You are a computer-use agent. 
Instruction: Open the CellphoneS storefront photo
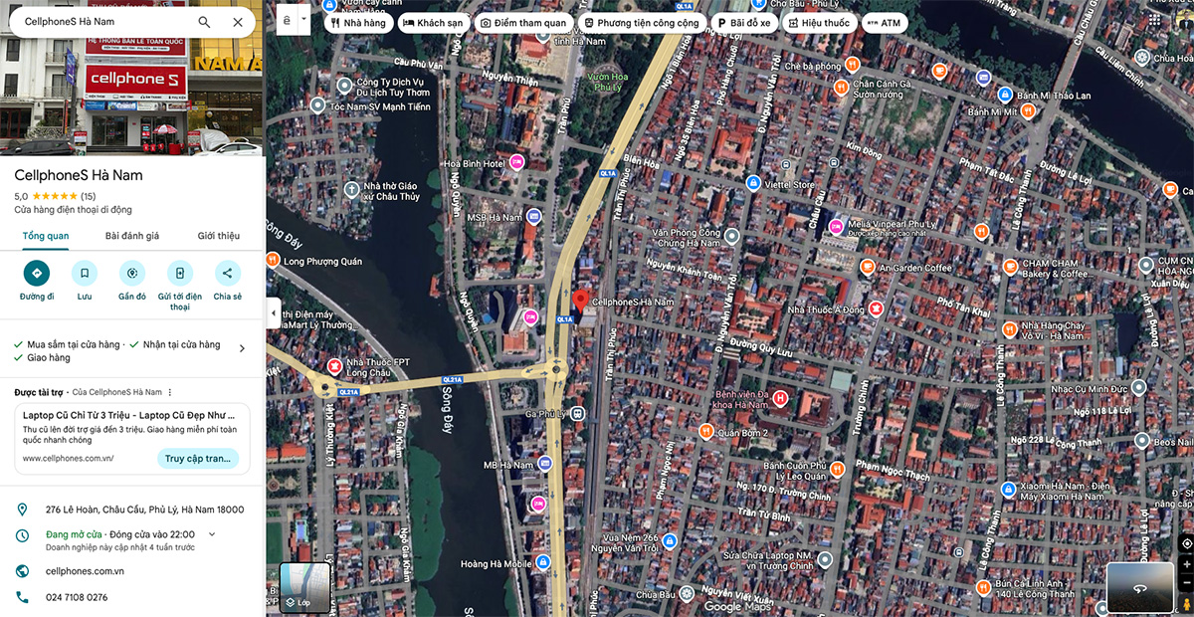click(x=131, y=97)
